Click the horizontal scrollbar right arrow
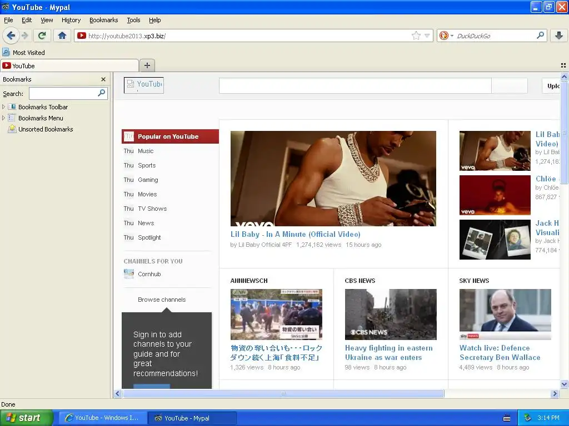Viewport: 569px width, 426px height. pyautogui.click(x=555, y=393)
